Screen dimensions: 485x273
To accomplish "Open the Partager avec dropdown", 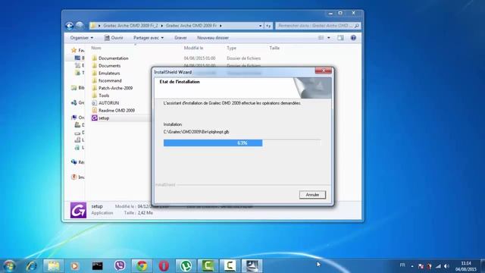I will (x=149, y=38).
